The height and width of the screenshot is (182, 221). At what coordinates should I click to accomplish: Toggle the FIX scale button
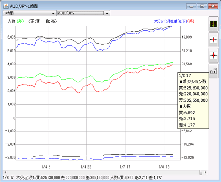[213, 71]
